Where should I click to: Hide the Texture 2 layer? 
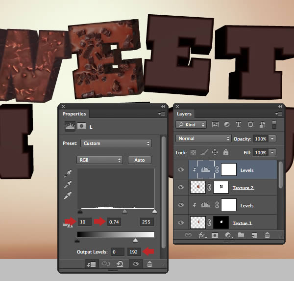pos(181,187)
